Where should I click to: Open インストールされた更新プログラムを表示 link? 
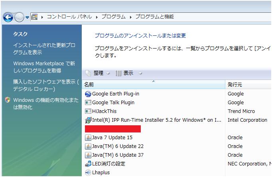[44, 49]
